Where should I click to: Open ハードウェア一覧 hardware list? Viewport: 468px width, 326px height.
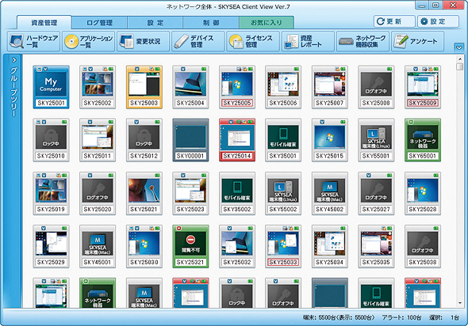33,41
